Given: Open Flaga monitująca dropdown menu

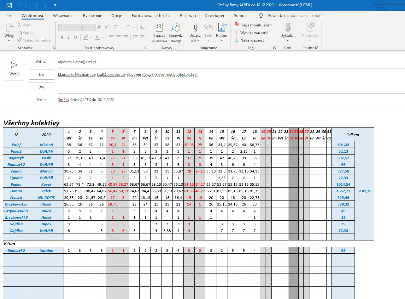Looking at the screenshot, I should (271, 25).
